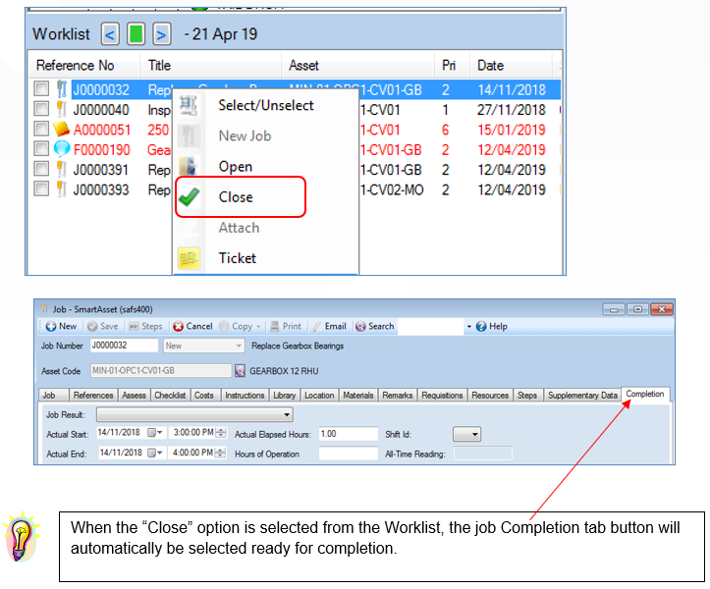Click the wrench icon beside J0000391
This screenshot has height=589, width=710.
[61, 169]
